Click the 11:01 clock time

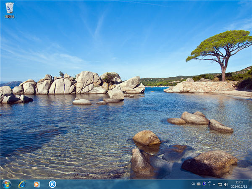pyautogui.click(x=239, y=182)
